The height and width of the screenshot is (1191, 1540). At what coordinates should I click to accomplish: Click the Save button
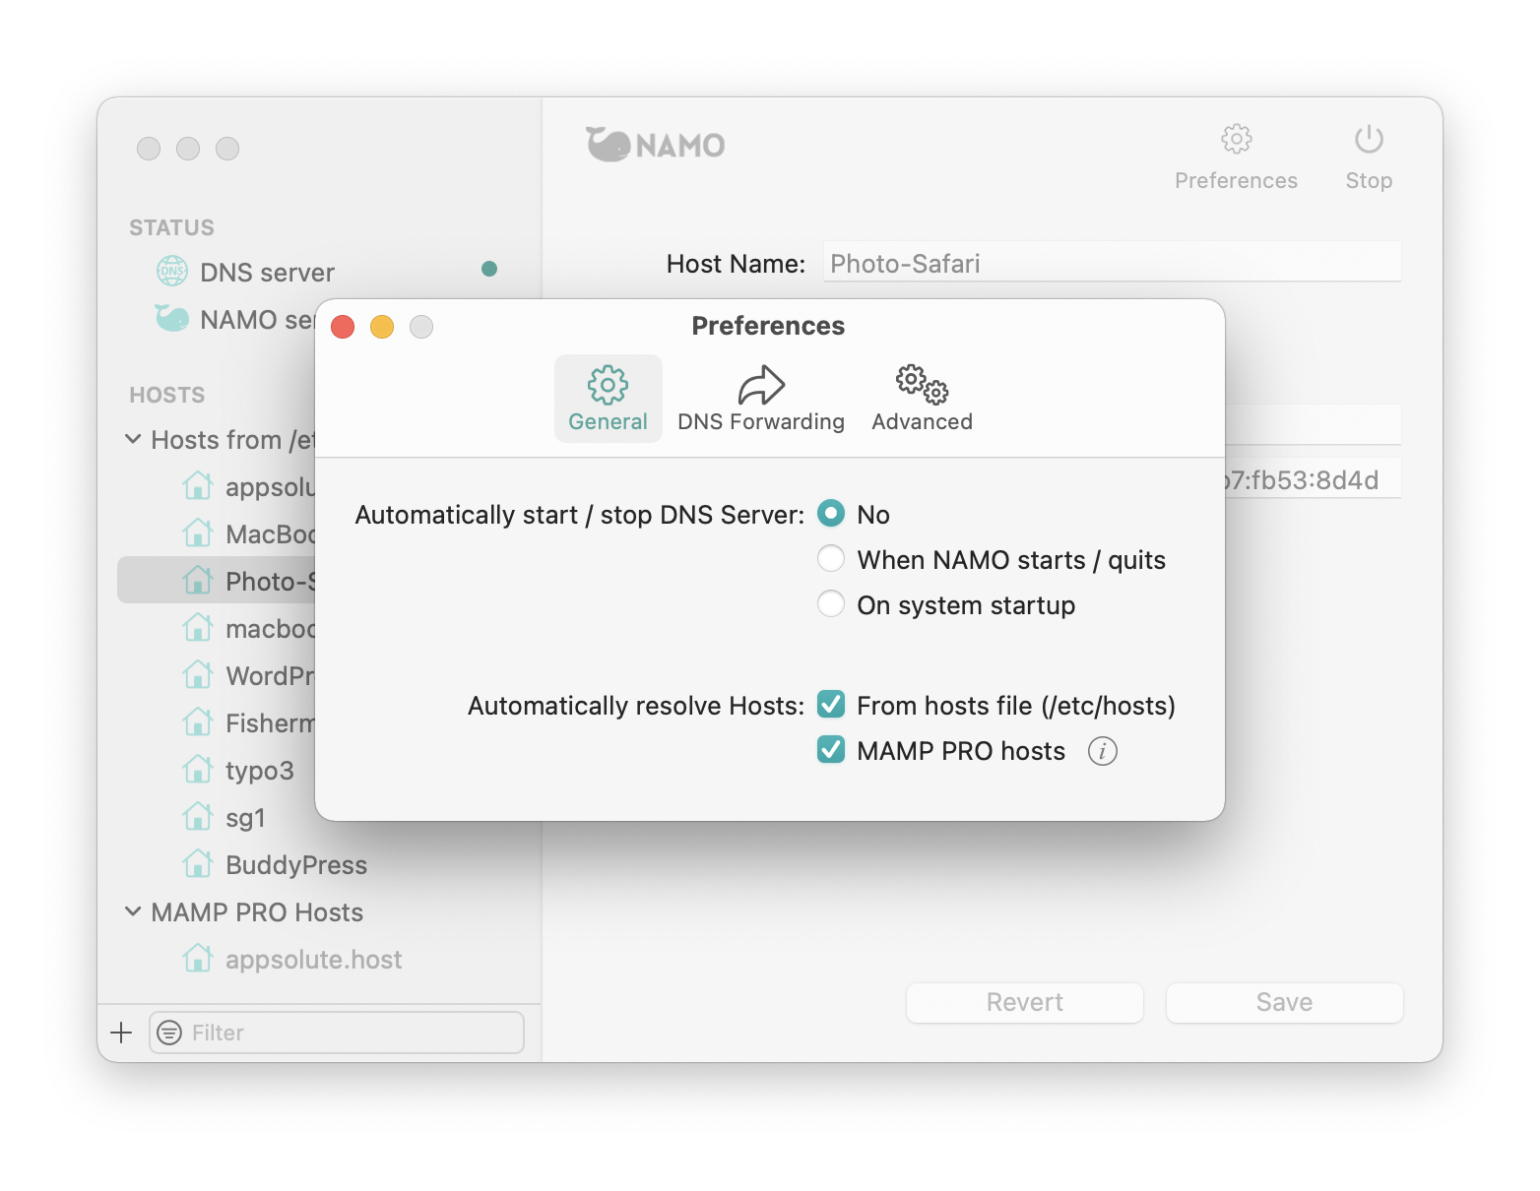click(1285, 1002)
